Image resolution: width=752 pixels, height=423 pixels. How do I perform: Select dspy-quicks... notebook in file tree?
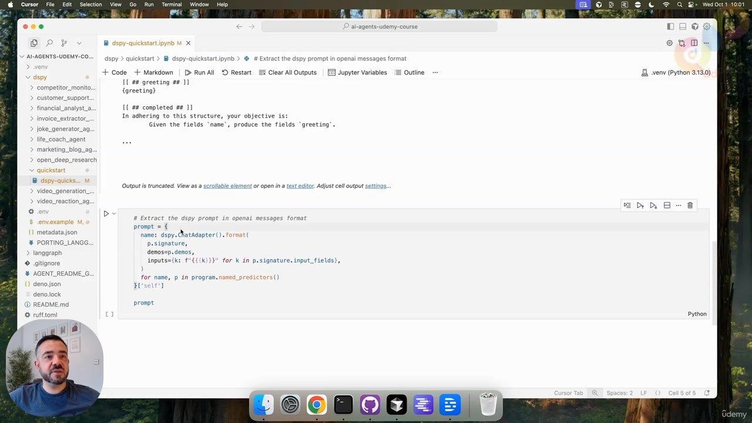[56, 180]
